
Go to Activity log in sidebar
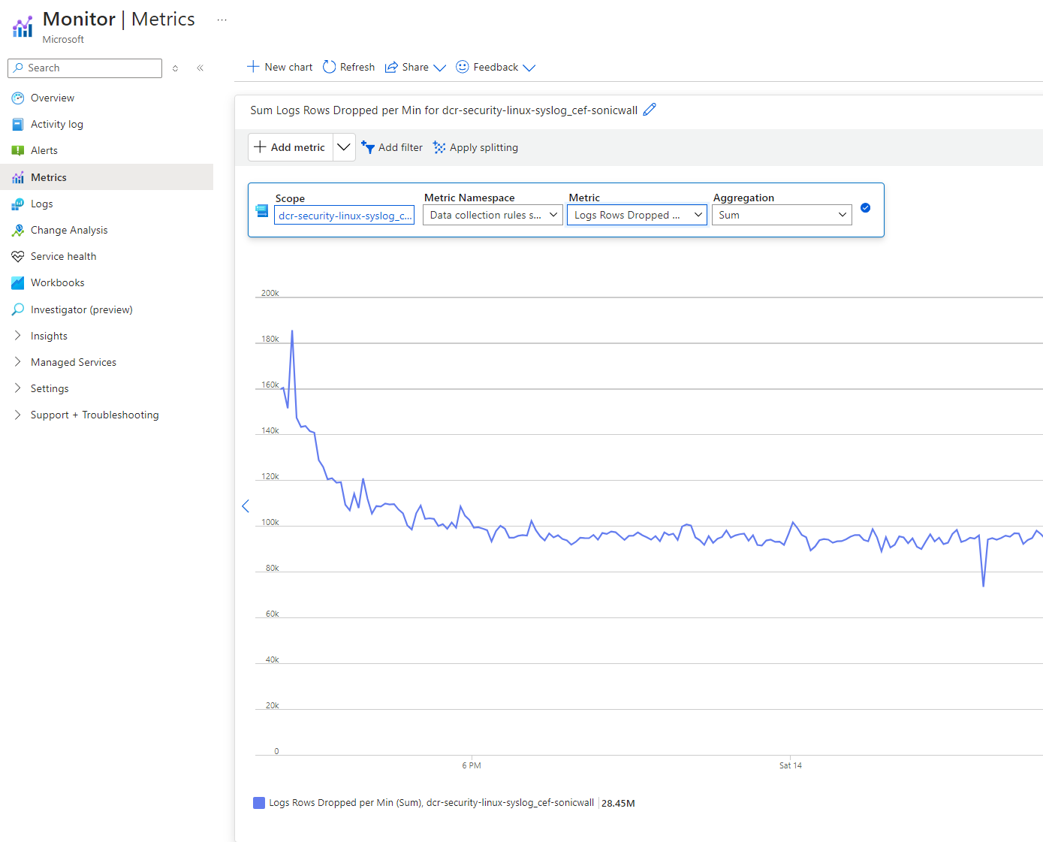tap(56, 124)
